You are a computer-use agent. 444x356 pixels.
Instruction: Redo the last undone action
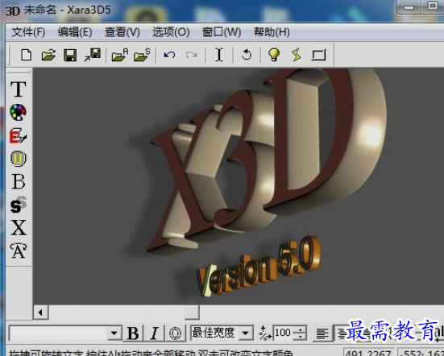(192, 55)
